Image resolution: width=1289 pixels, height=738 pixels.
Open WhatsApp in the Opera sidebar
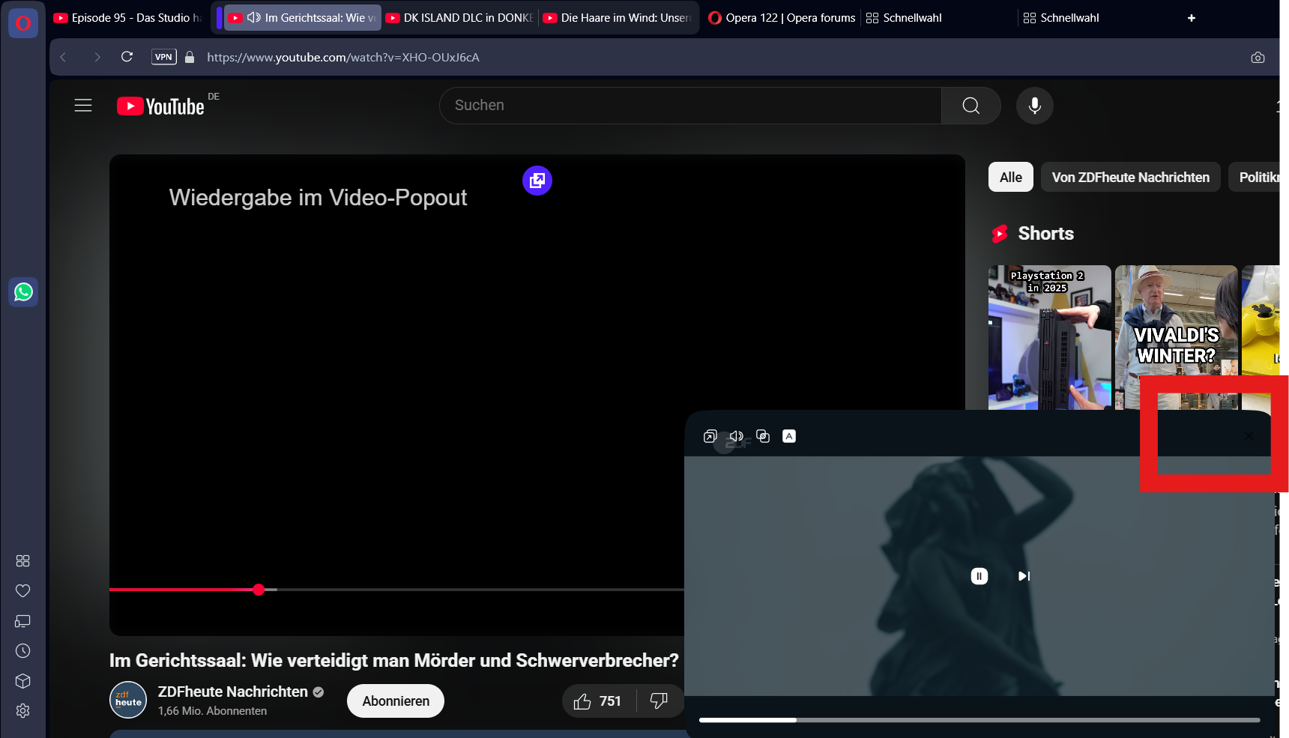click(x=23, y=292)
